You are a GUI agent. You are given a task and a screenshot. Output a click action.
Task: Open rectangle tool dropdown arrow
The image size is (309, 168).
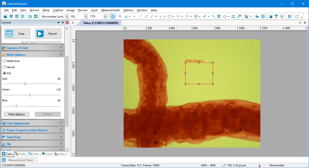click(173, 17)
